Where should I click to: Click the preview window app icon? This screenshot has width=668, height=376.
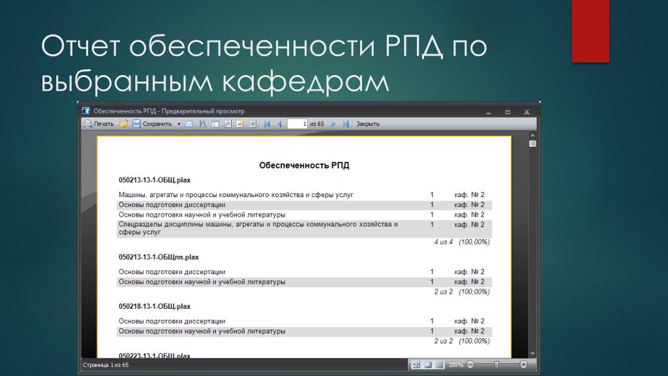click(85, 111)
